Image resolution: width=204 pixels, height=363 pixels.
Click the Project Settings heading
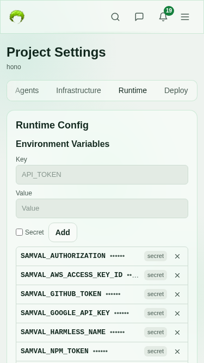[56, 52]
